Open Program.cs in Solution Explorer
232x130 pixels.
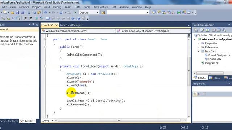point(211,63)
